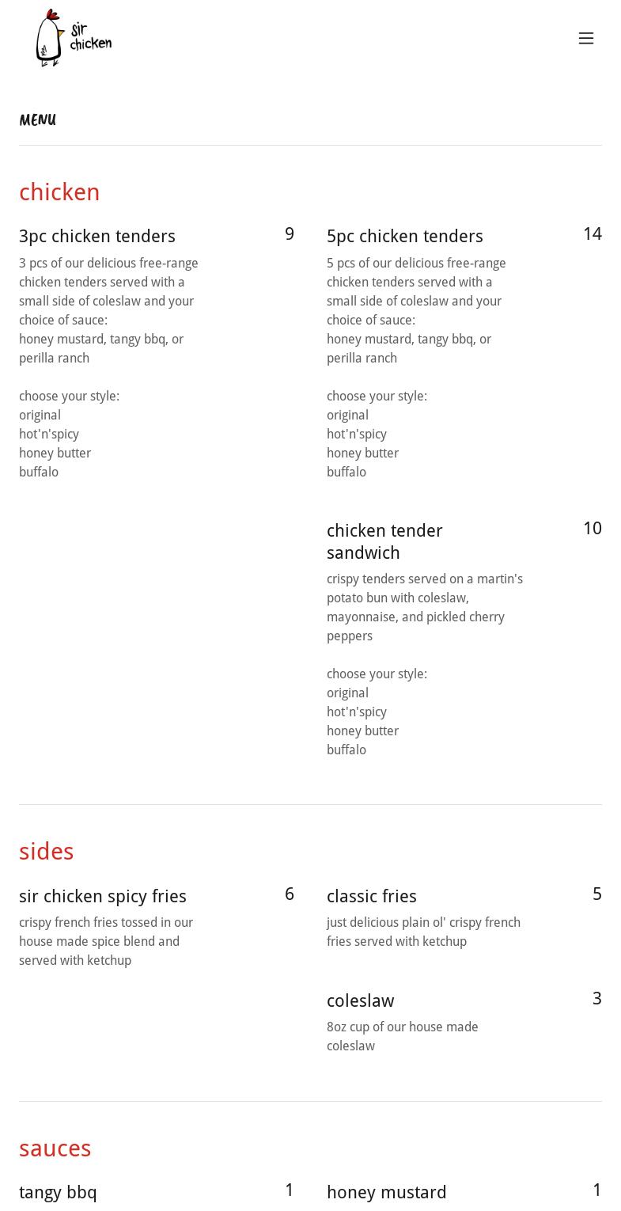Click the spicy fries description text

pyautogui.click(x=106, y=941)
